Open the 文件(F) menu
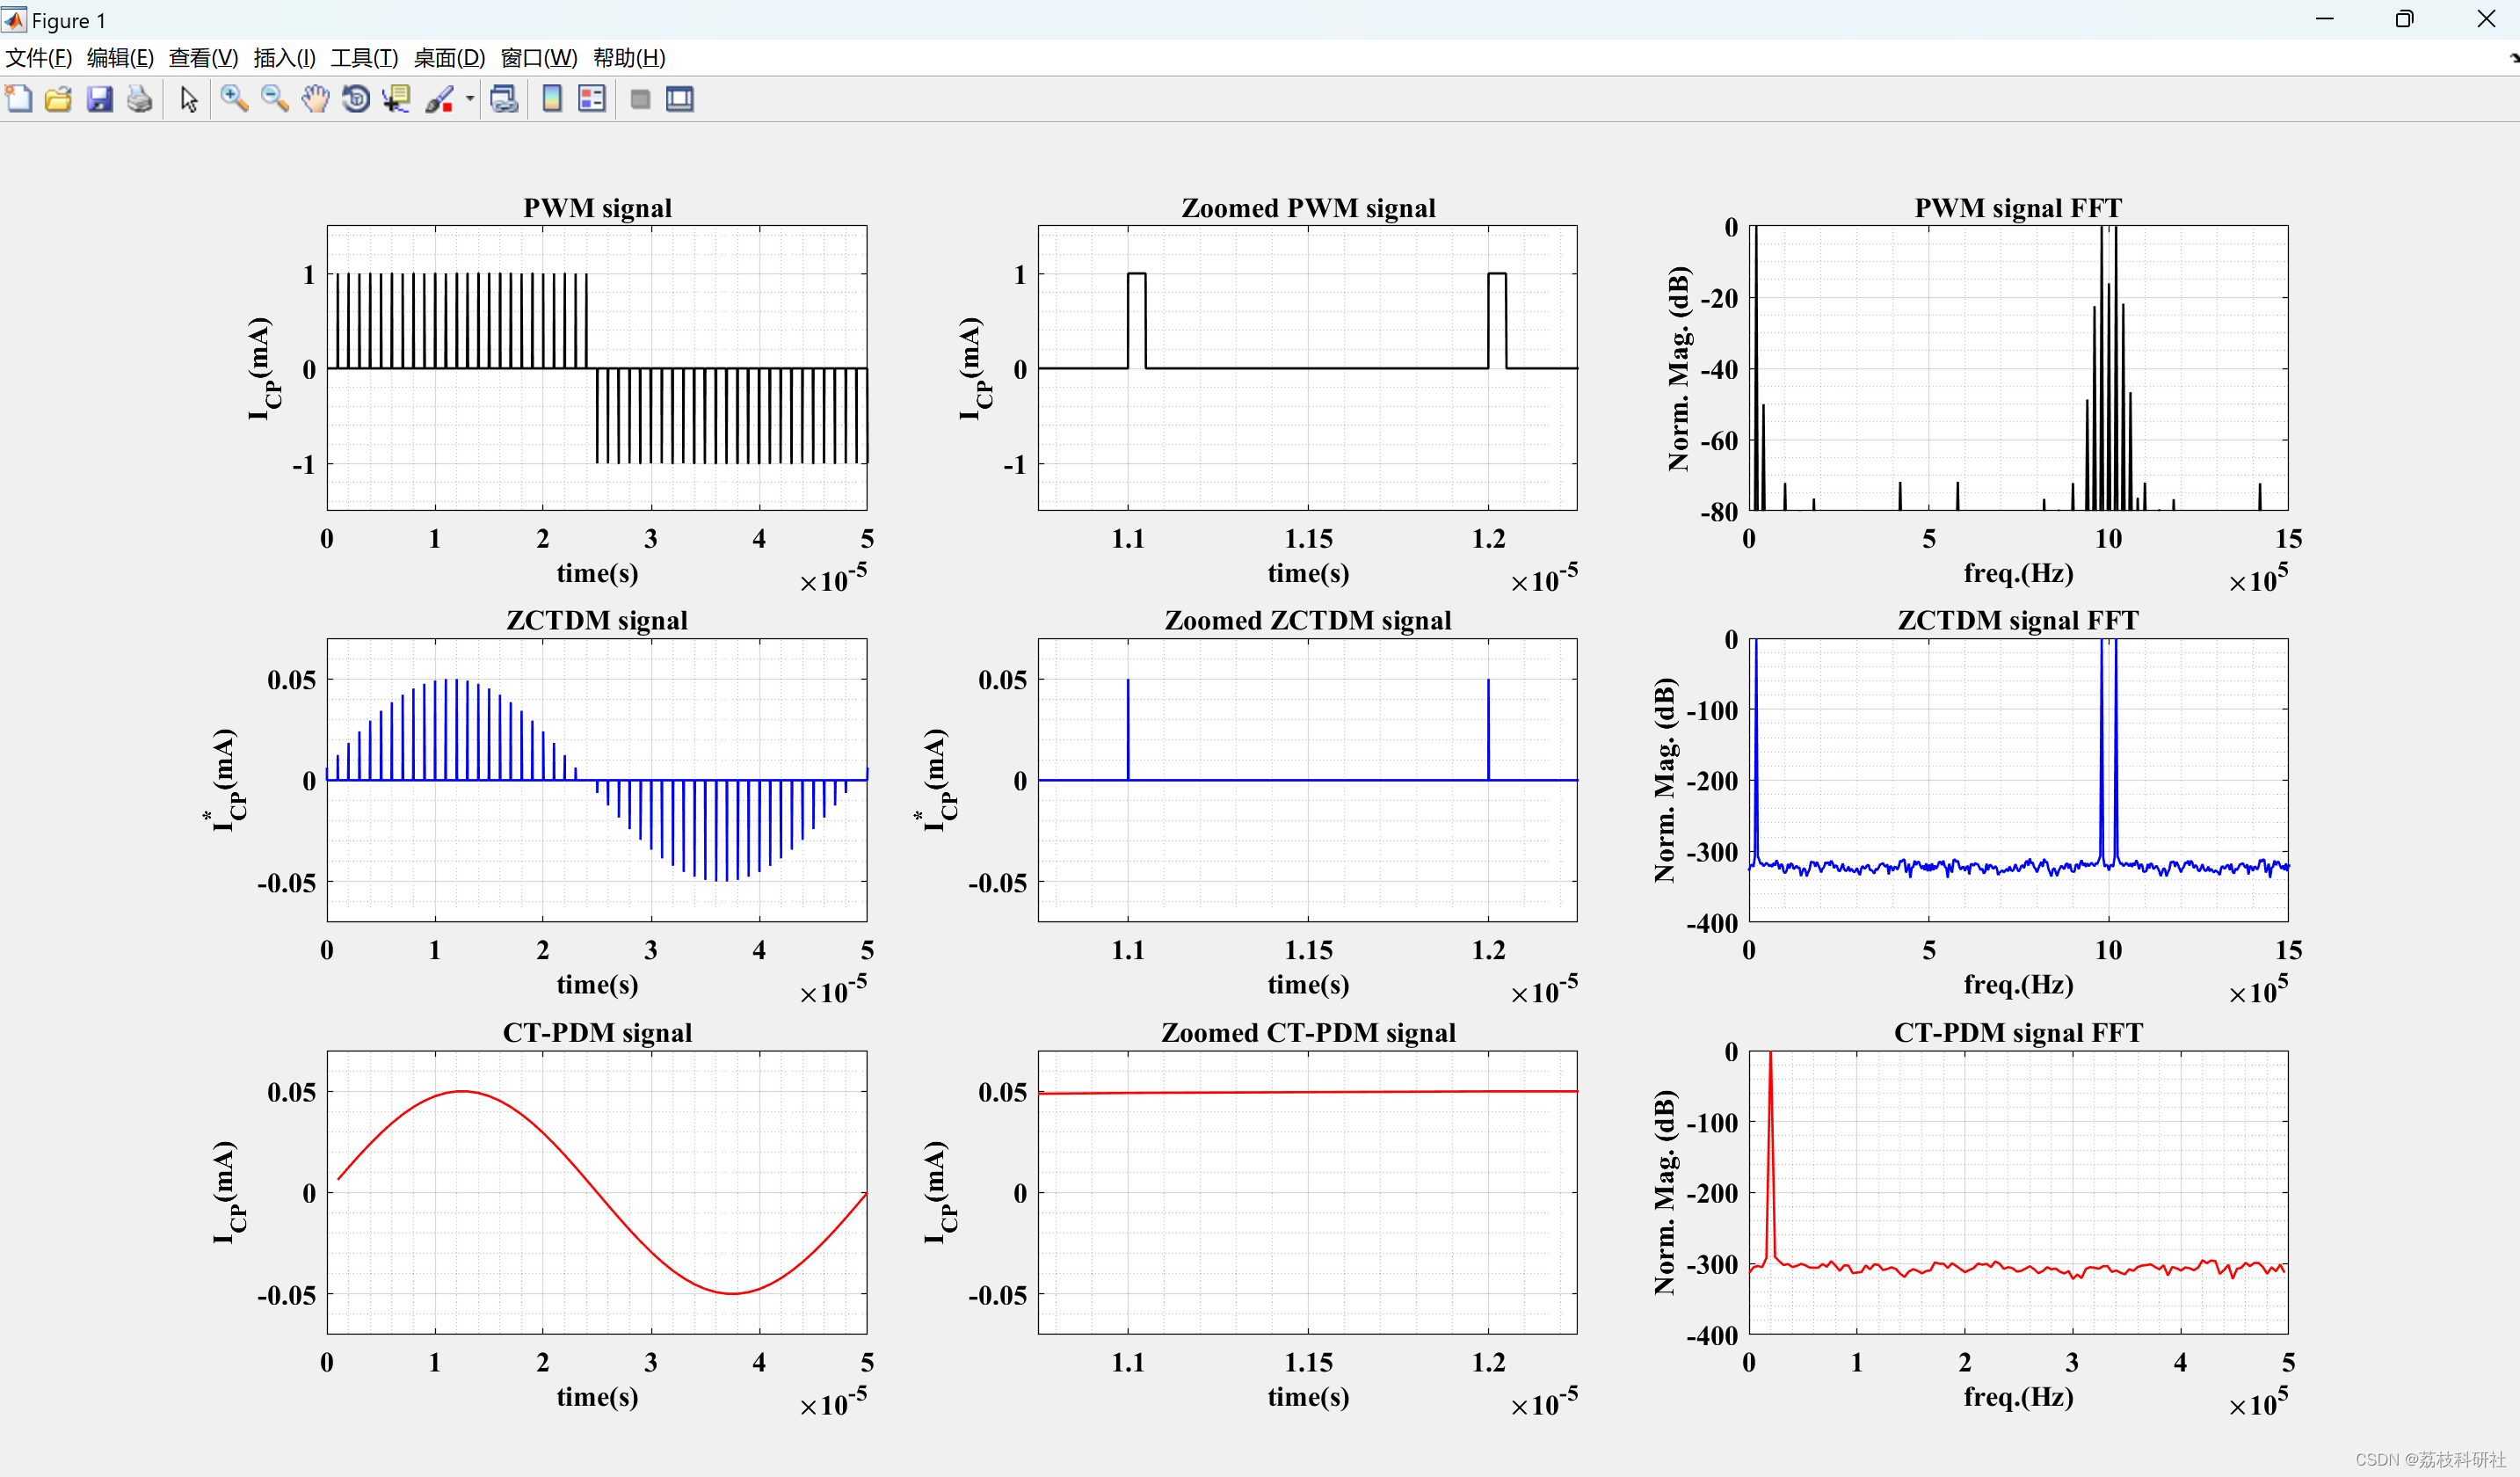 pyautogui.click(x=39, y=58)
